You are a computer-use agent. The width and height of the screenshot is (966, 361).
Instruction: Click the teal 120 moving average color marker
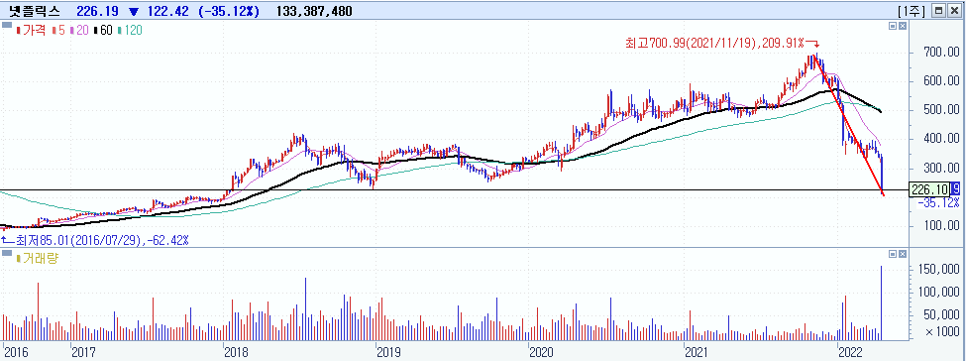pyautogui.click(x=118, y=30)
